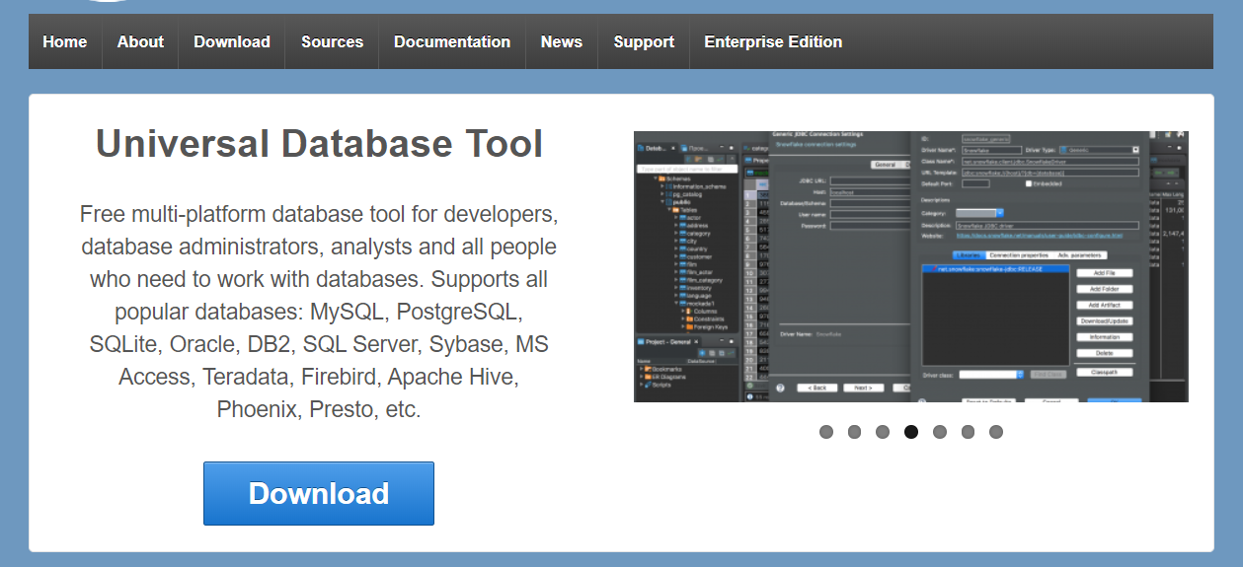1243x567 pixels.
Task: Show the last carousel slide dot
Action: pyautogui.click(x=996, y=432)
